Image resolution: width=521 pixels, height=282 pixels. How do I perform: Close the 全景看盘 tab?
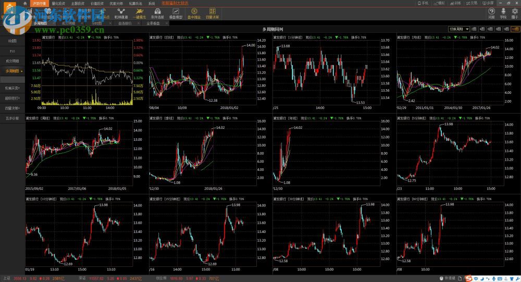tap(167, 23)
